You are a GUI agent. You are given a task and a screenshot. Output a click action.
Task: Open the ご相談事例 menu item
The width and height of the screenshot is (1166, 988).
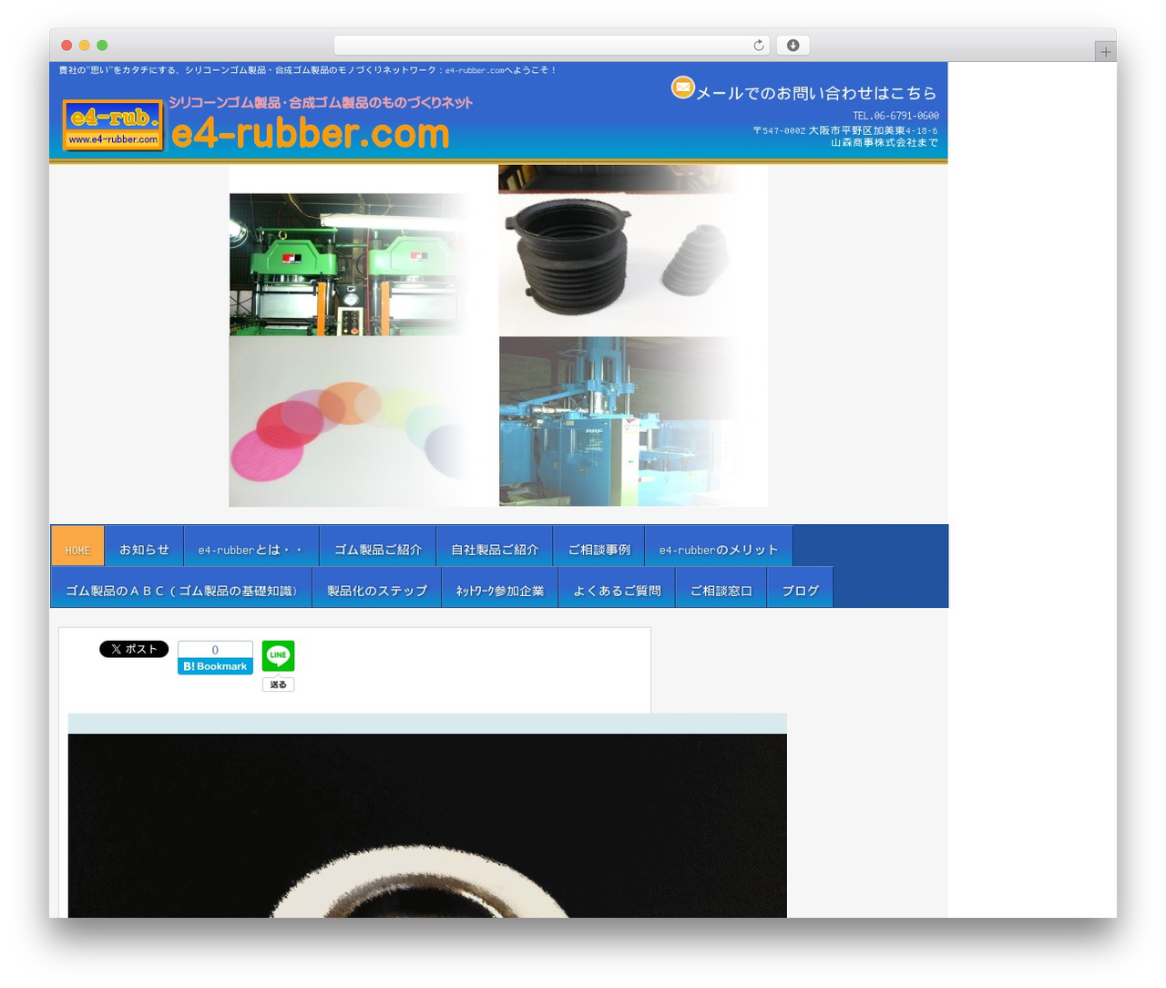pyautogui.click(x=598, y=546)
